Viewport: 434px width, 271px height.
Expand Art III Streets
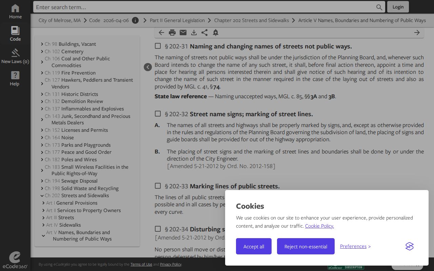[43, 217]
